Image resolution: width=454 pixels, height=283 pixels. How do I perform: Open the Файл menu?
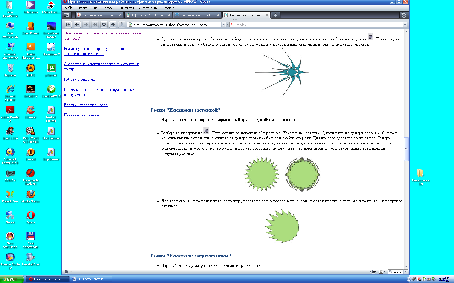click(69, 8)
